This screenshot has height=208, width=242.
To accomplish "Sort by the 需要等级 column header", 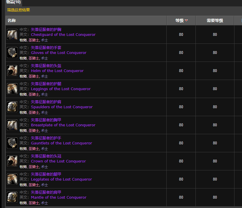I will coord(215,20).
